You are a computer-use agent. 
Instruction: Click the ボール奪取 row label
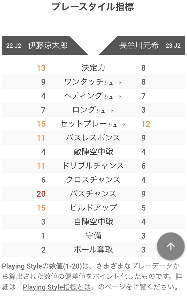click(93, 250)
